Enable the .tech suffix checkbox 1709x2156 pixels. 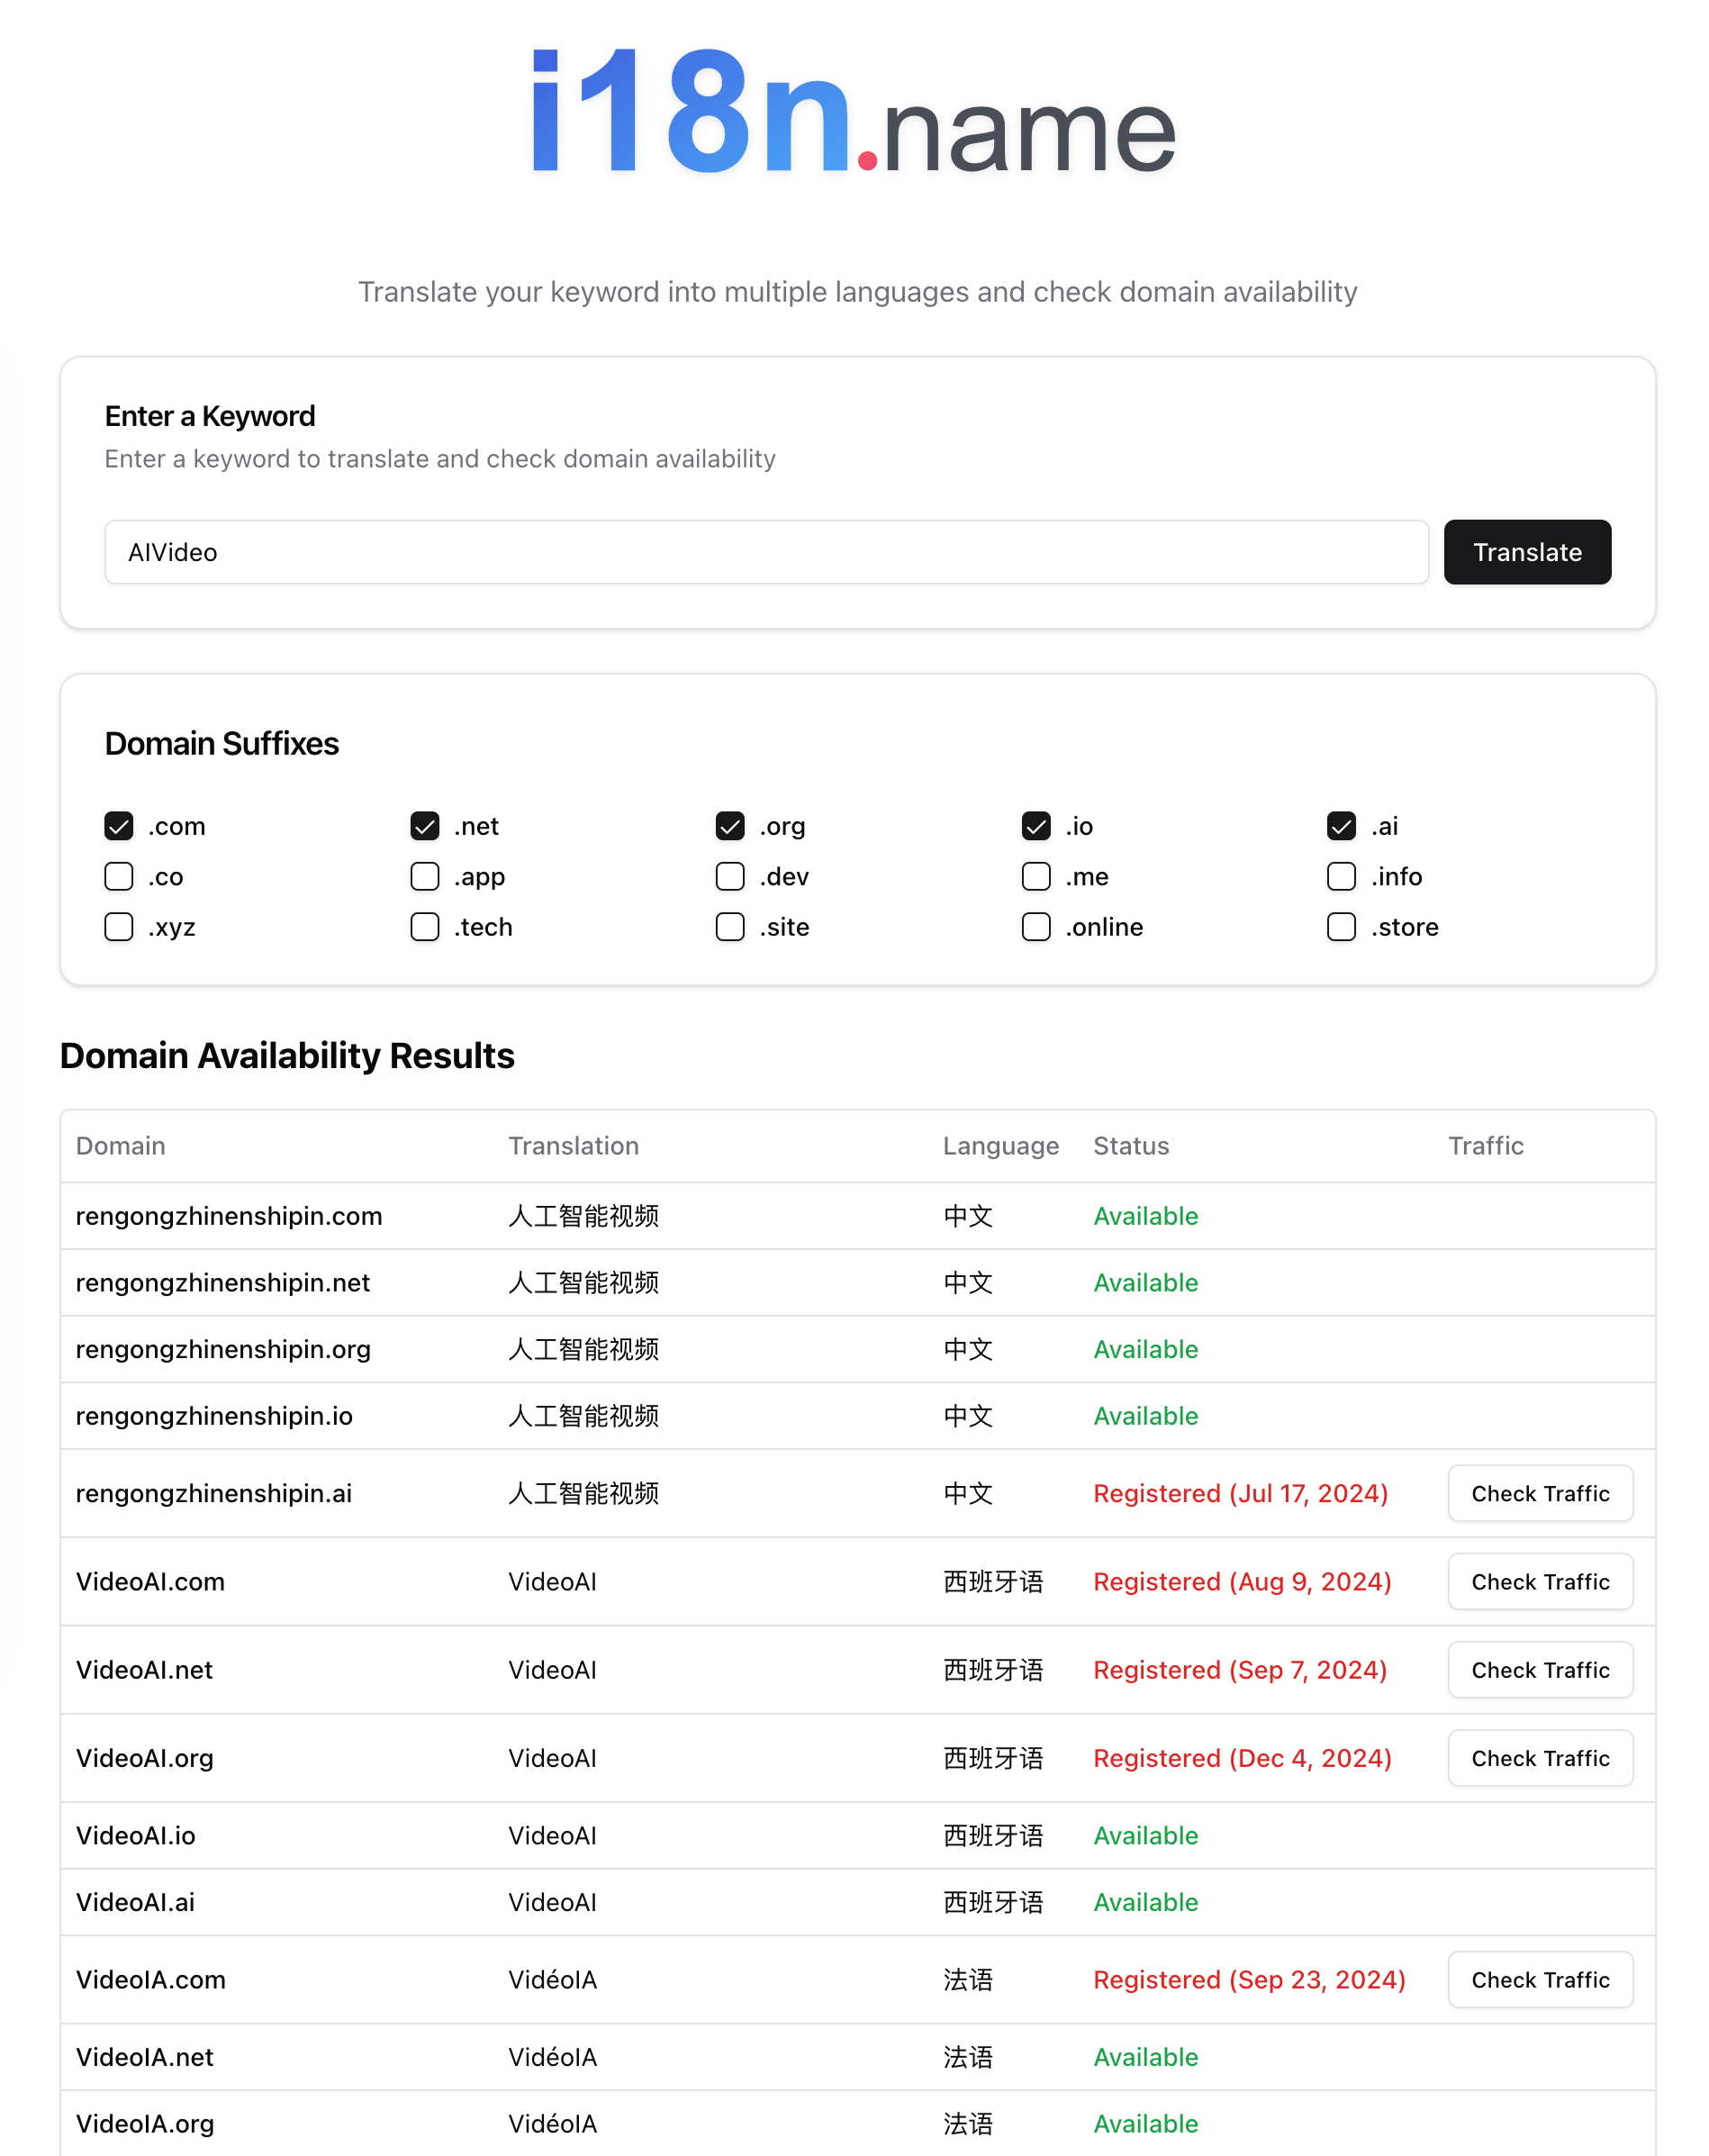coord(425,927)
